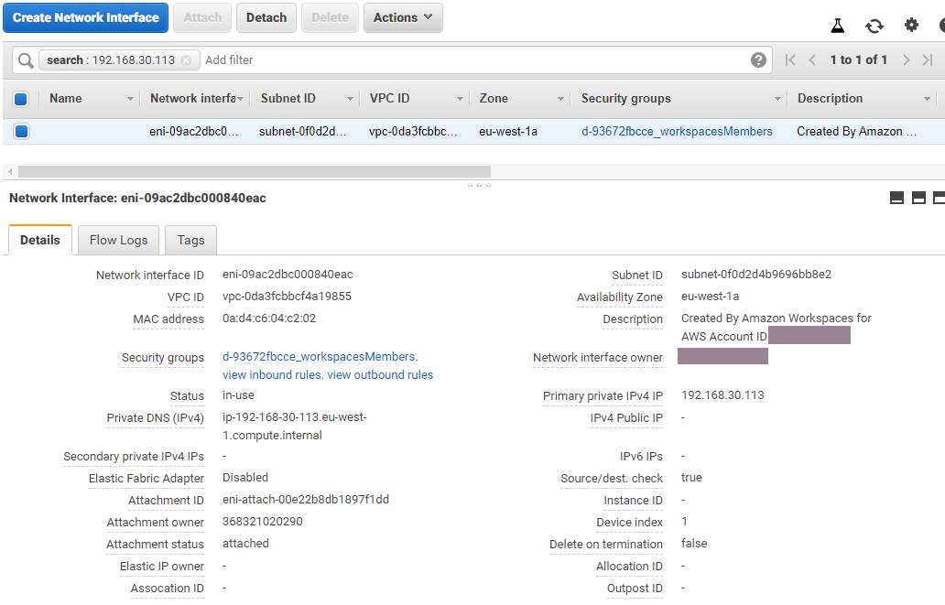The height and width of the screenshot is (605, 945).
Task: Open the Tags tab
Action: click(x=190, y=240)
